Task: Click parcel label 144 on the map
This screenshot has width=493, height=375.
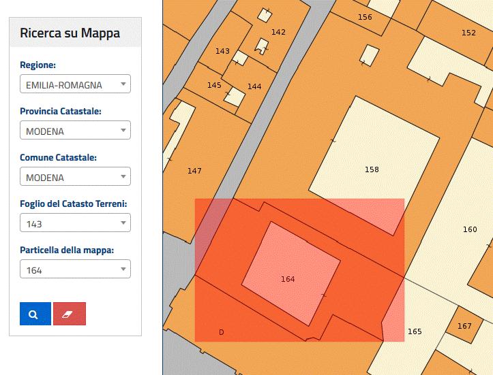Action: pos(254,86)
